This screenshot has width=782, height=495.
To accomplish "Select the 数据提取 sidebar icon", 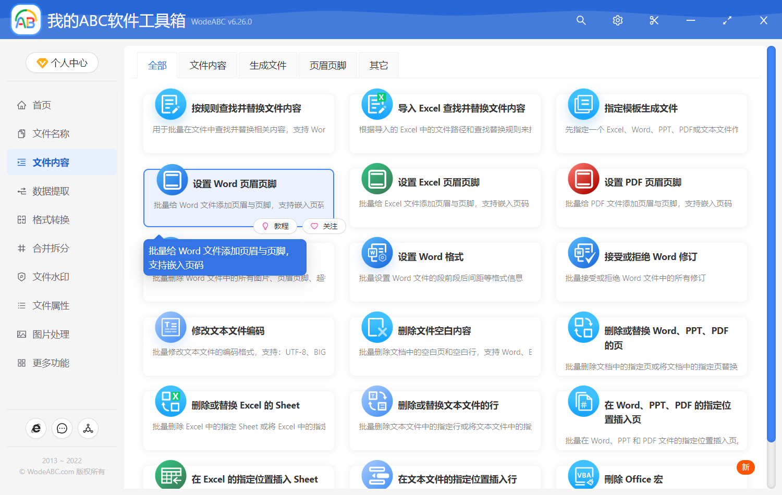I will 21,191.
